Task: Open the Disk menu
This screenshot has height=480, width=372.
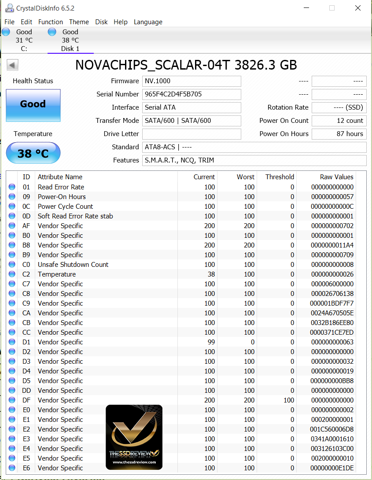Action: coord(101,22)
